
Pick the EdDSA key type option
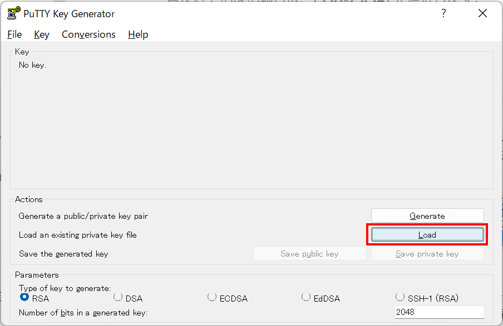[x=306, y=298]
